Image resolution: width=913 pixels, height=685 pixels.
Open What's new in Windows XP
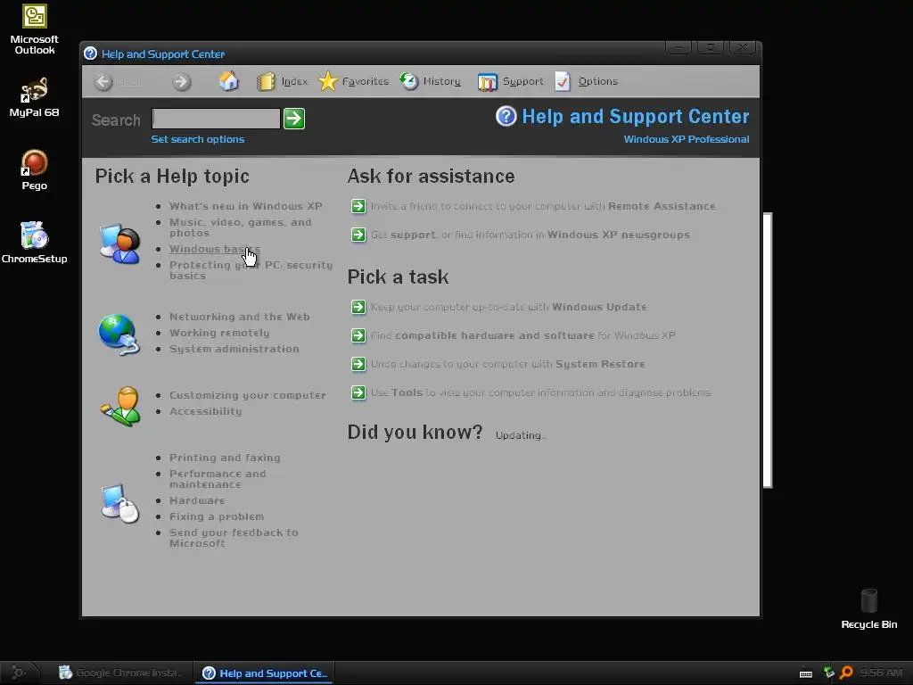[x=246, y=206]
